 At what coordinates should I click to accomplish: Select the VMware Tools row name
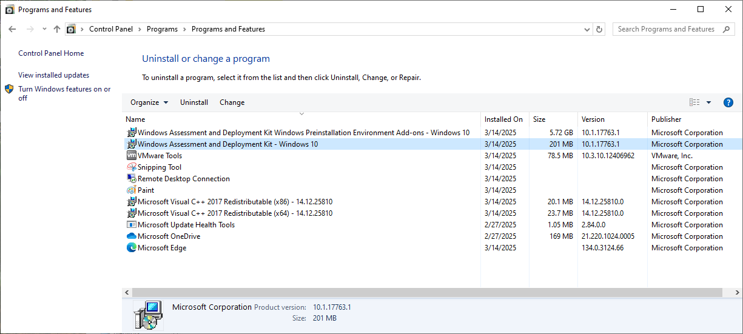tap(160, 156)
